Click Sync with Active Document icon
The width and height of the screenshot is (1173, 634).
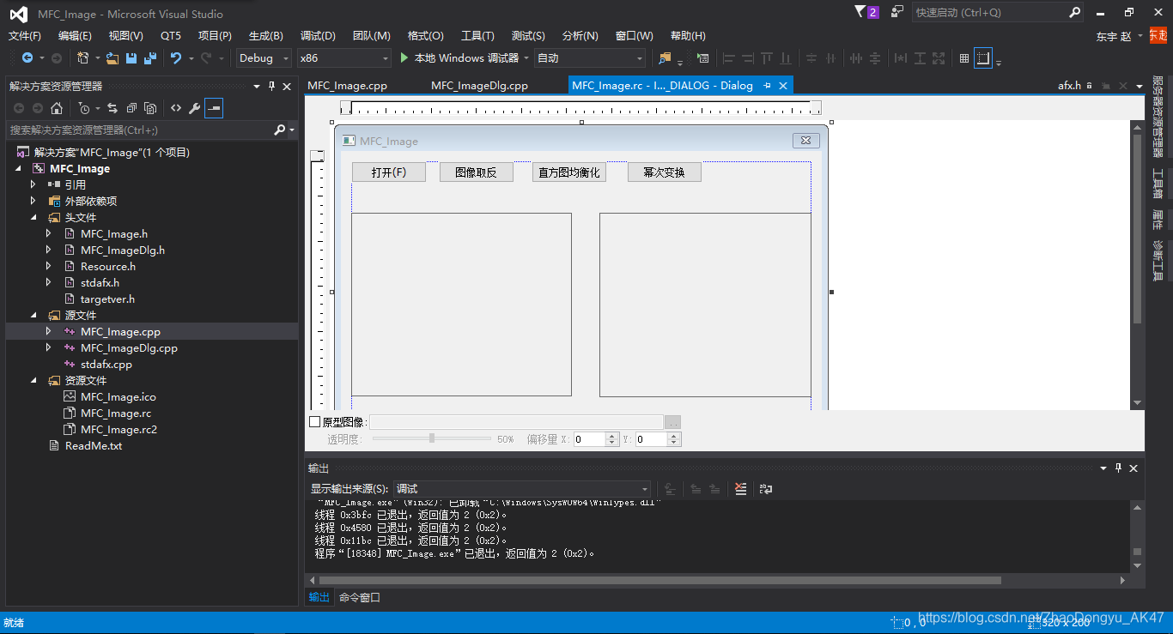[112, 108]
